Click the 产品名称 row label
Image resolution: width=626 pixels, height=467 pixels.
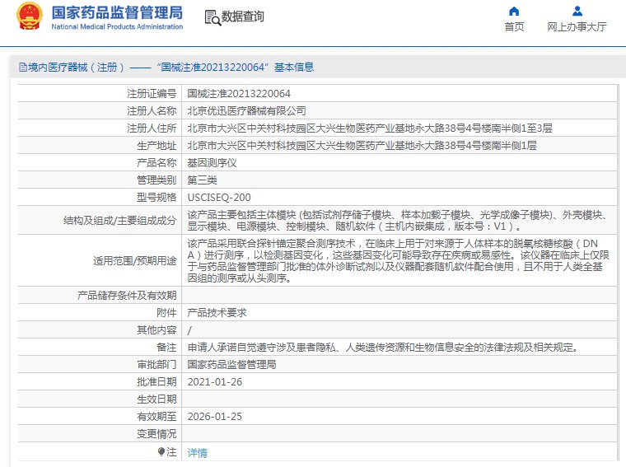156,163
